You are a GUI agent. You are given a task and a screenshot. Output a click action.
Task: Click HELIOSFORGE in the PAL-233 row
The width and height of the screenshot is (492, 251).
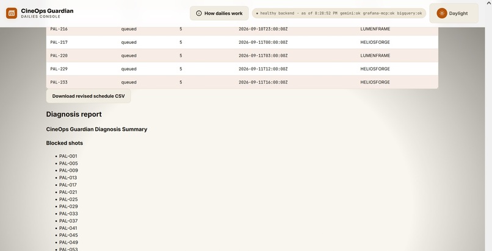click(x=375, y=82)
